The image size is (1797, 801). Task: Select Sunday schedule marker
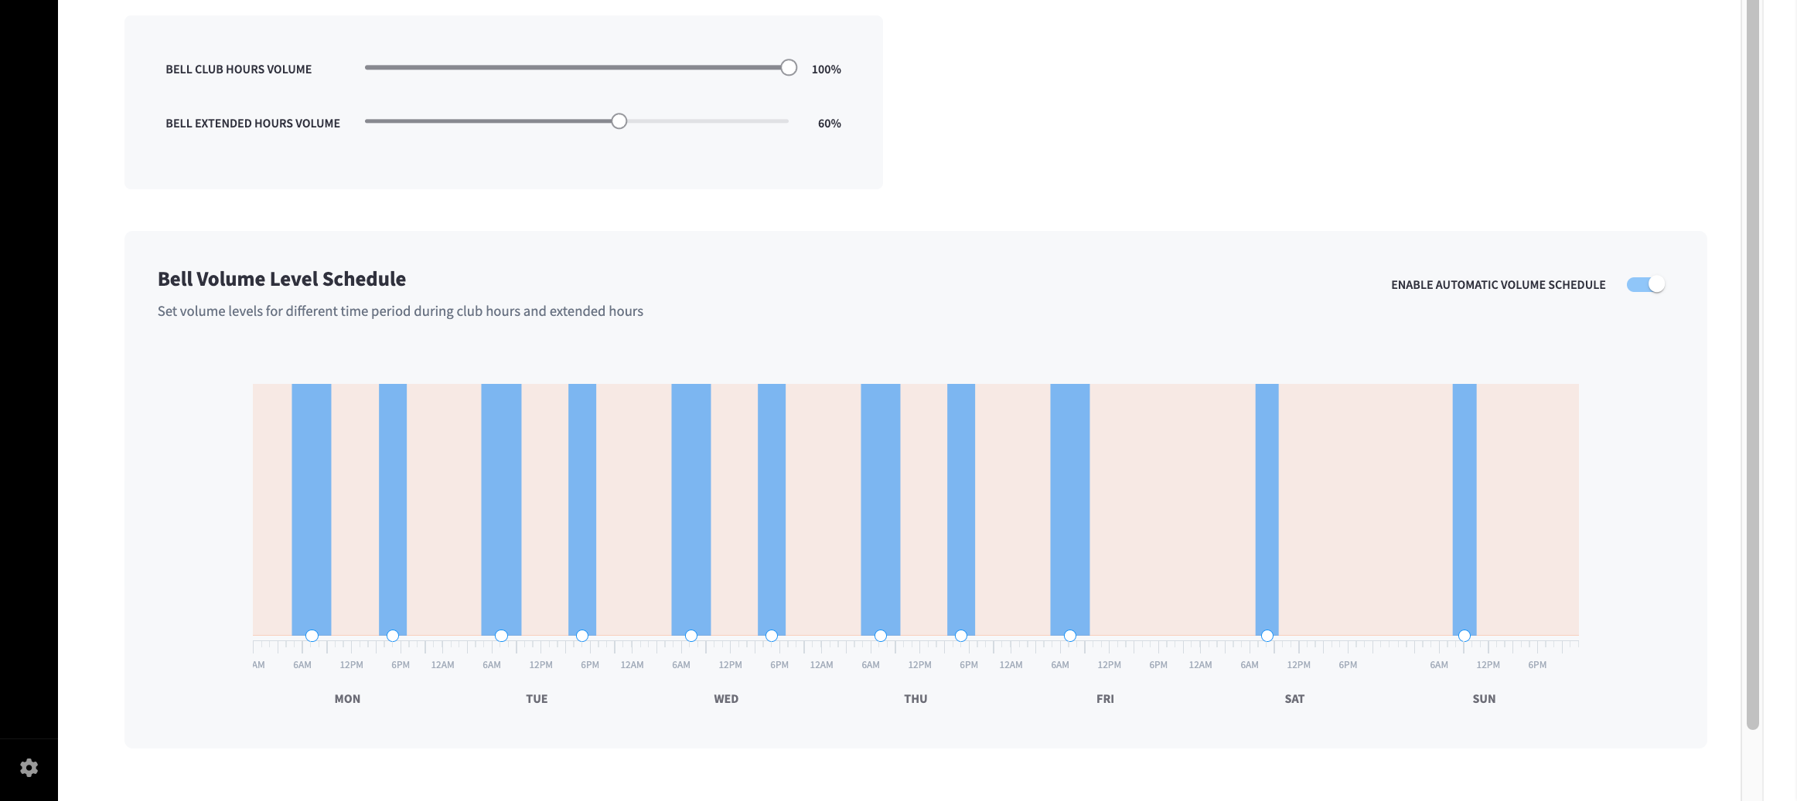[1465, 636]
